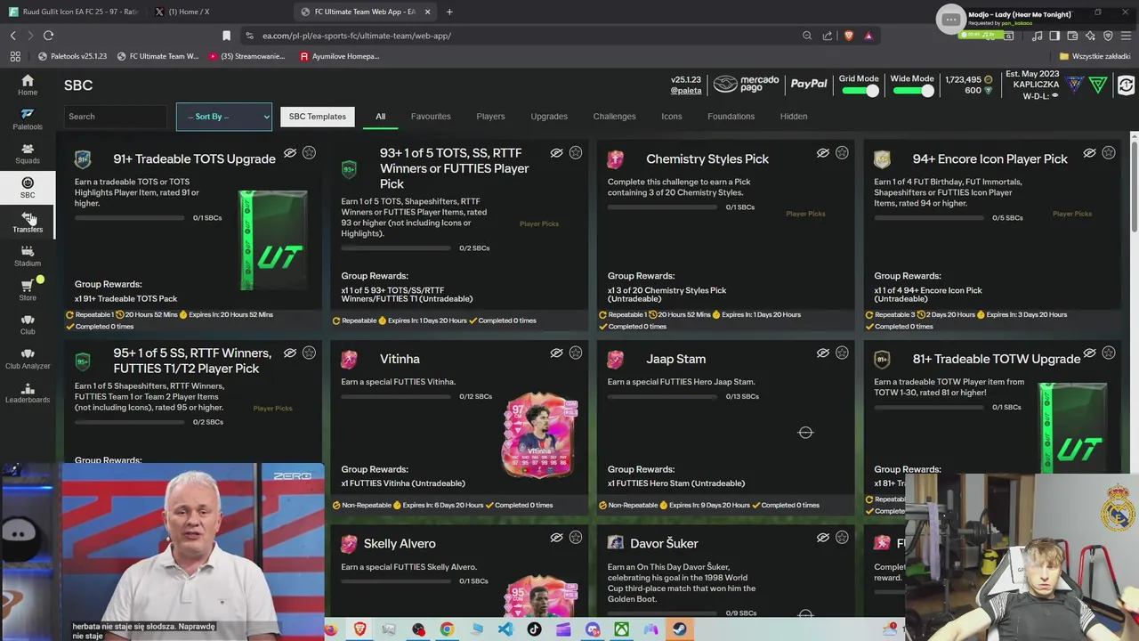Go to Squads section
This screenshot has width=1139, height=641.
coord(28,153)
